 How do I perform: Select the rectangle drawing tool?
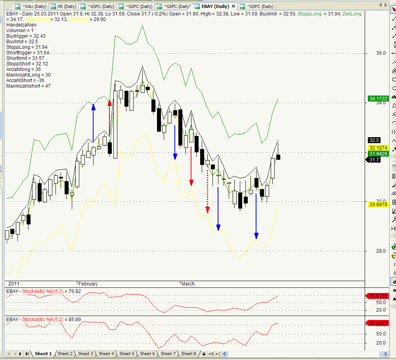(394, 80)
